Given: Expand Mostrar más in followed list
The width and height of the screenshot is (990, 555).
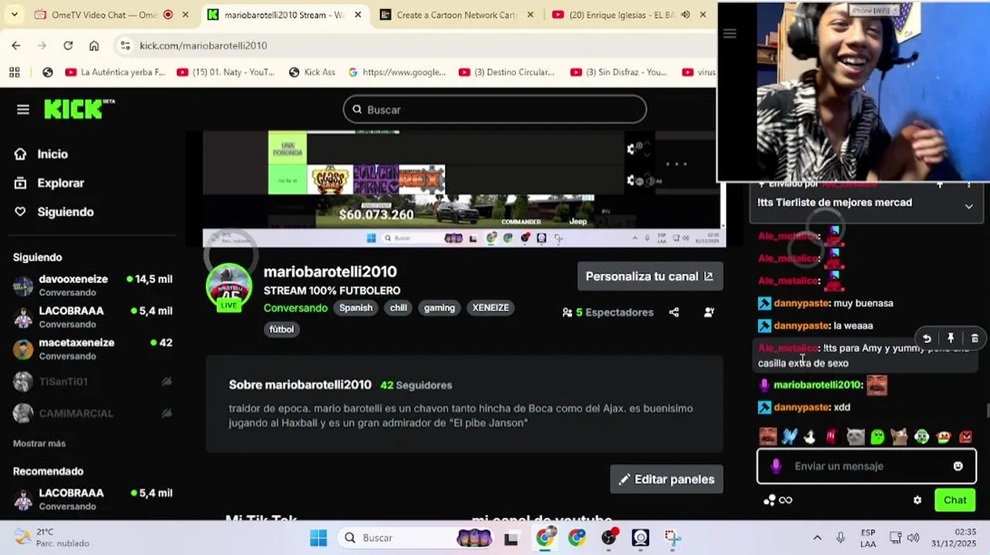Looking at the screenshot, I should 39,443.
